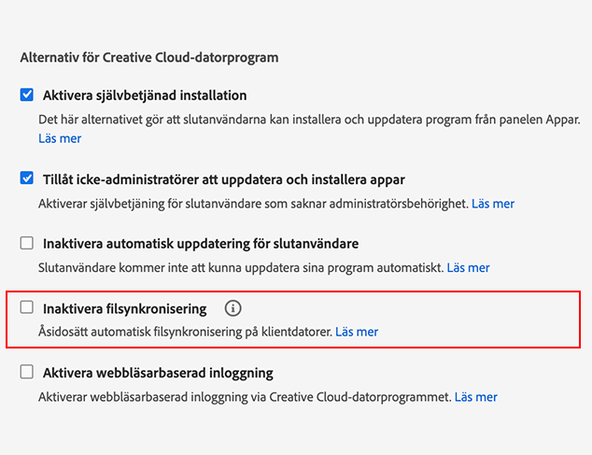Uncheck the Aktivera självbetjänad installation checkbox

coord(27,95)
